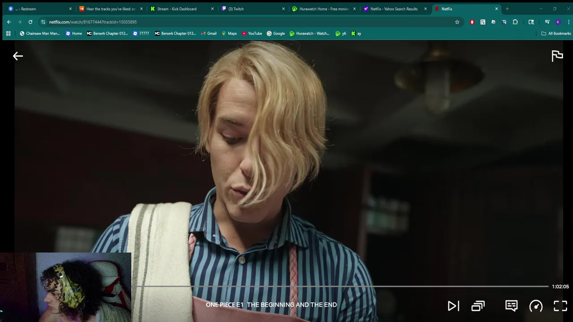Close the Twitch tab
This screenshot has height=322, width=573.
[283, 9]
